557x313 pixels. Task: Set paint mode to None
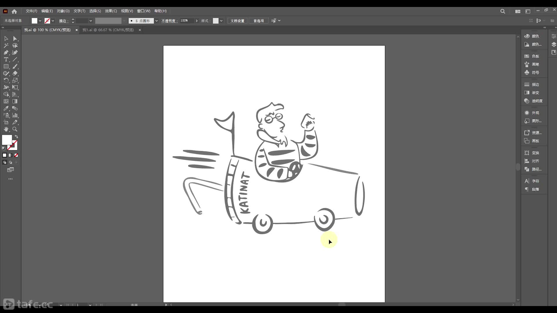pyautogui.click(x=16, y=155)
